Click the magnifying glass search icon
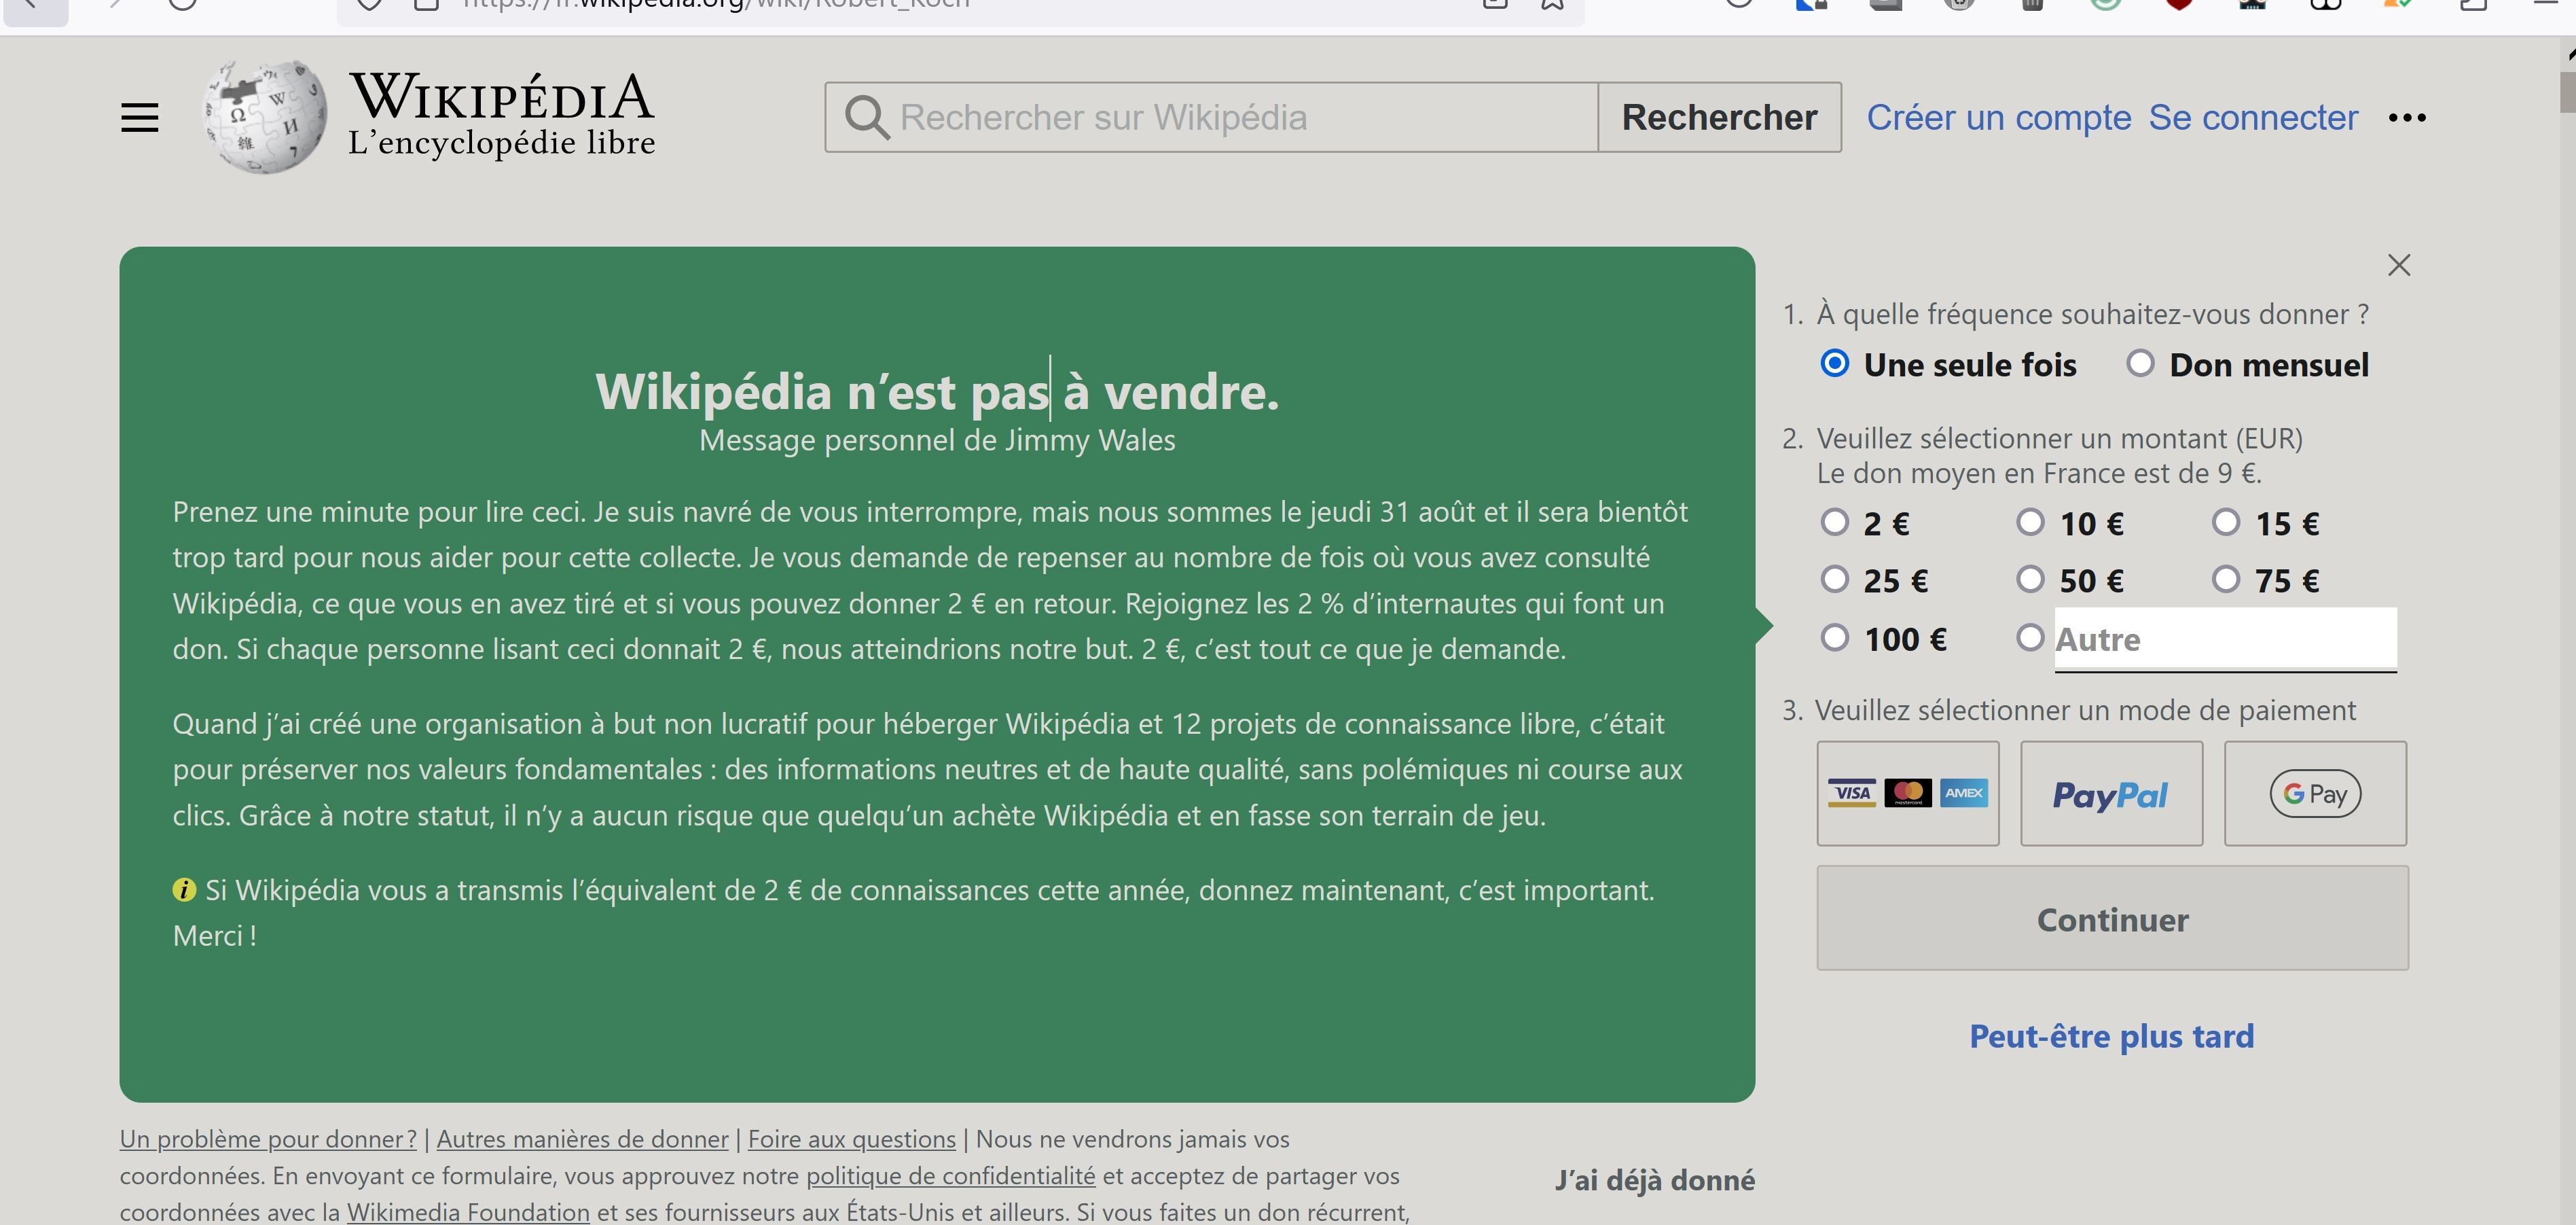 coord(866,117)
